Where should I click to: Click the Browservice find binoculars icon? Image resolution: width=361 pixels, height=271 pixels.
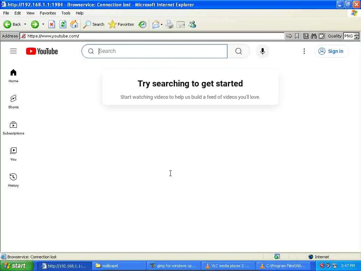click(313, 36)
